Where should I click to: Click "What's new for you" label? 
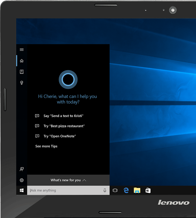(66, 180)
